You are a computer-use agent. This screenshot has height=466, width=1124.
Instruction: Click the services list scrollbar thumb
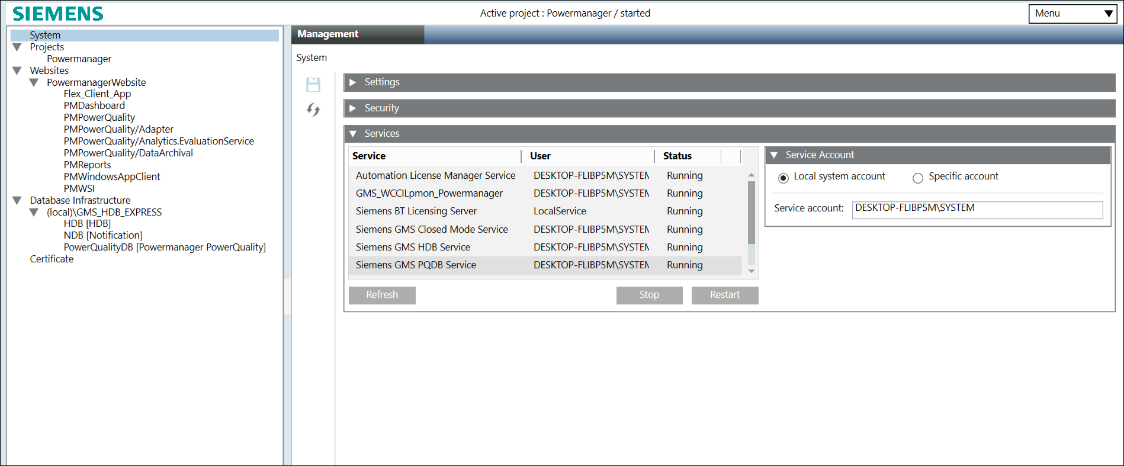[752, 213]
